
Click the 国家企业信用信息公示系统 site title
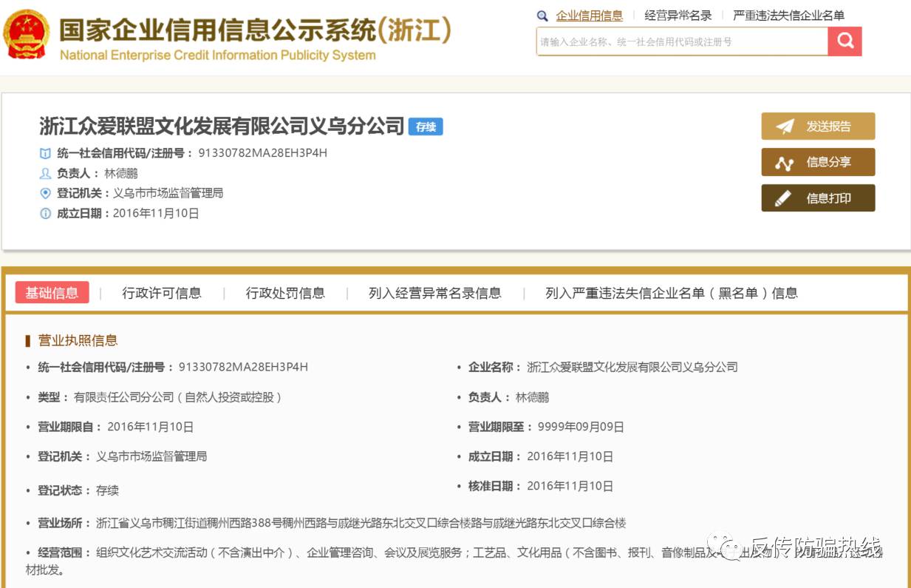click(x=255, y=30)
